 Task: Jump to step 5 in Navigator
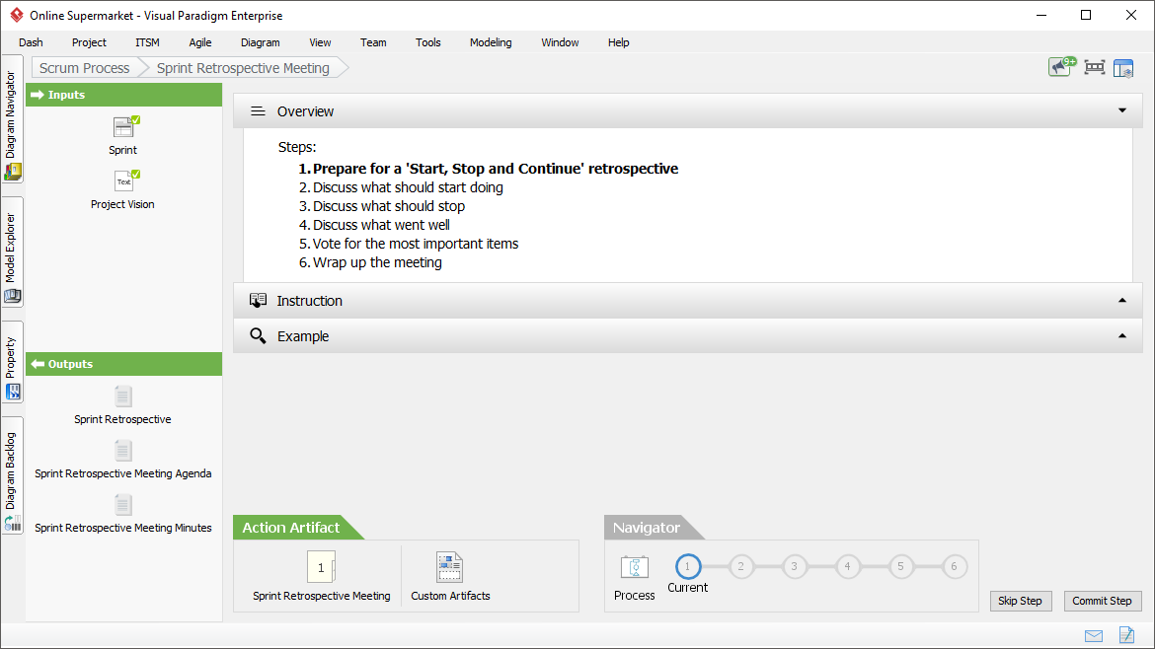click(x=900, y=566)
